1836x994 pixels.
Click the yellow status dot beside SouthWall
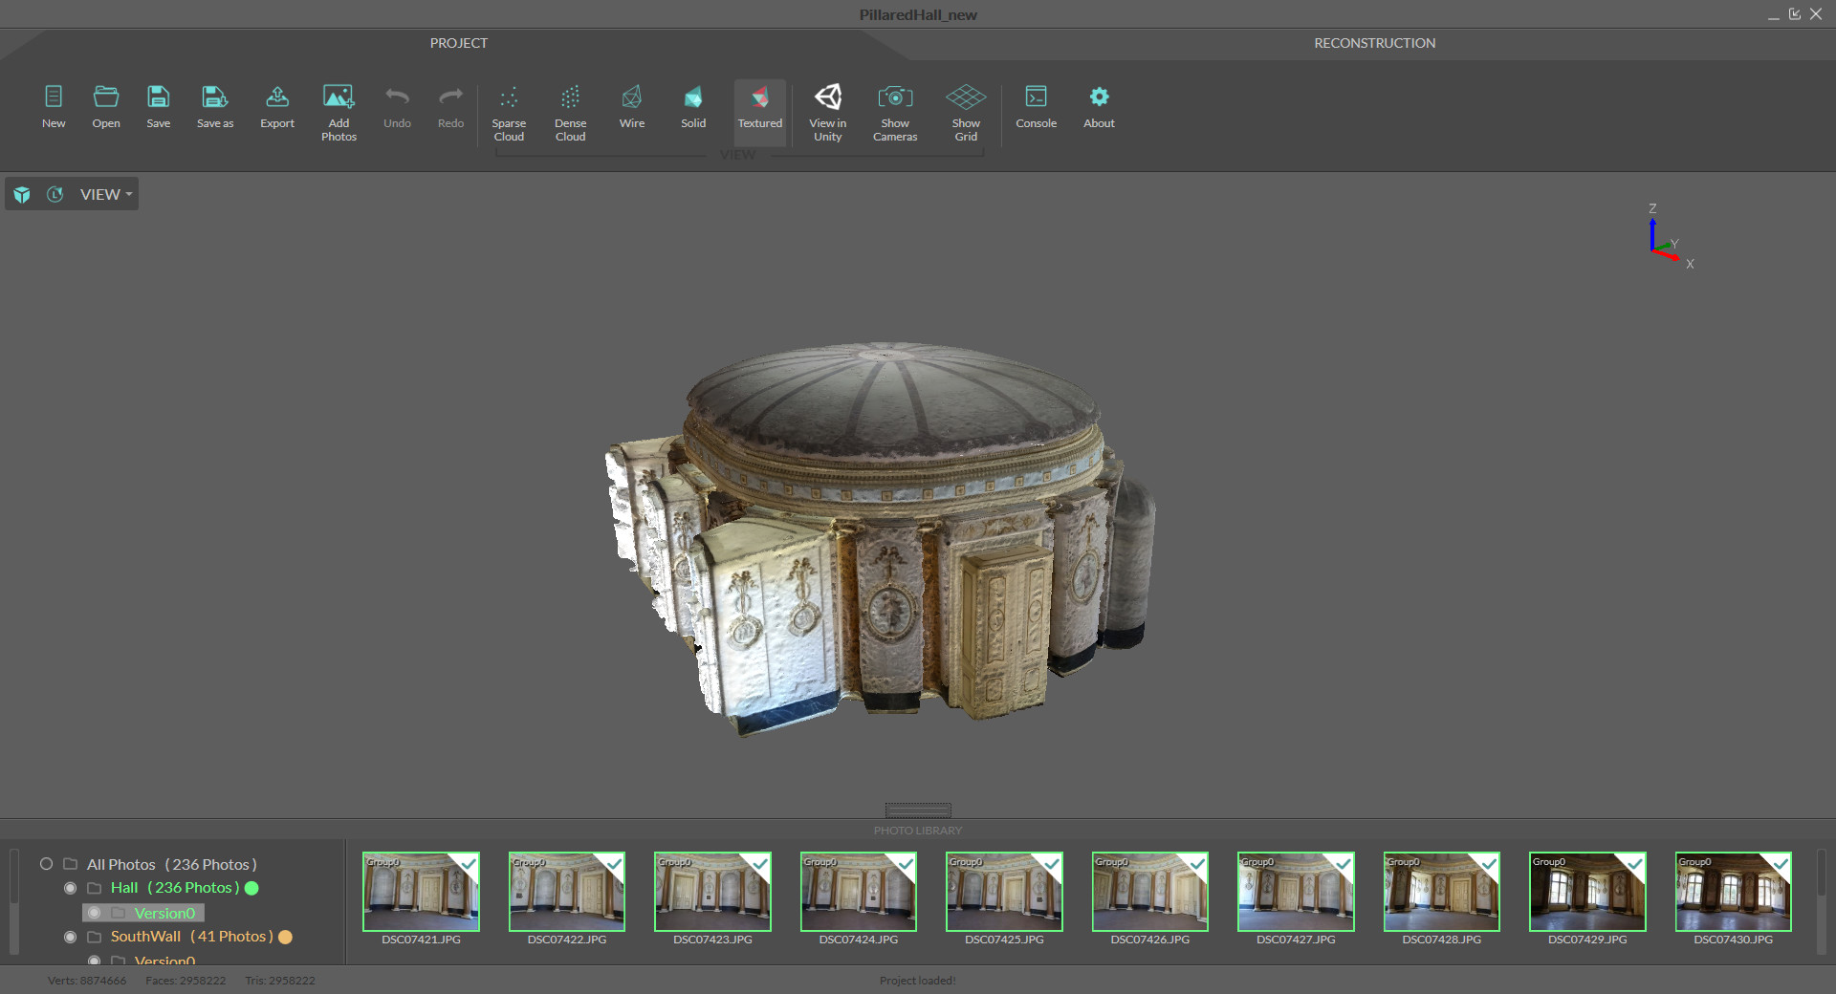[x=285, y=938]
